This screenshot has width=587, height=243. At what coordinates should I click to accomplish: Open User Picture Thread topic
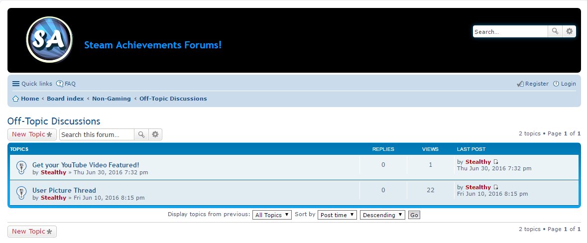(64, 190)
